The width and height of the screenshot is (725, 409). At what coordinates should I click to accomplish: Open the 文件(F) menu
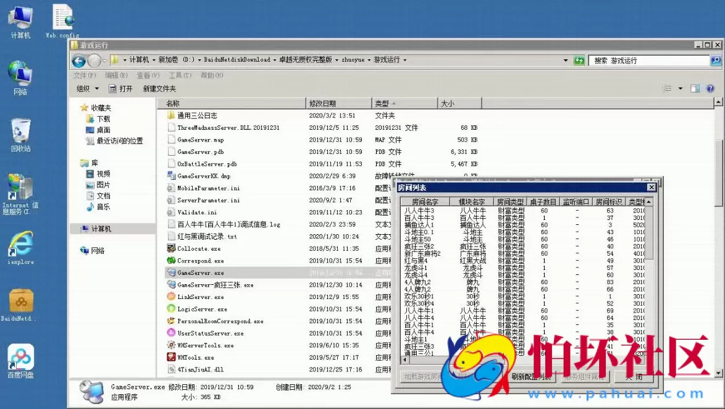pyautogui.click(x=84, y=75)
